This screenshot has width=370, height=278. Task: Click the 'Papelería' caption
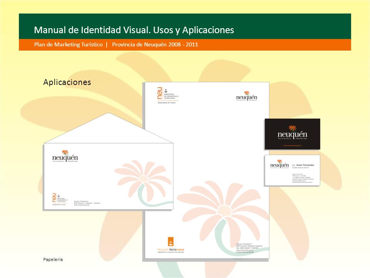tap(53, 259)
